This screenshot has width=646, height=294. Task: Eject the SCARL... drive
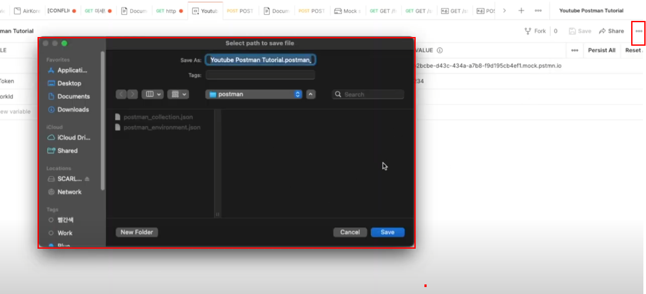pos(87,179)
